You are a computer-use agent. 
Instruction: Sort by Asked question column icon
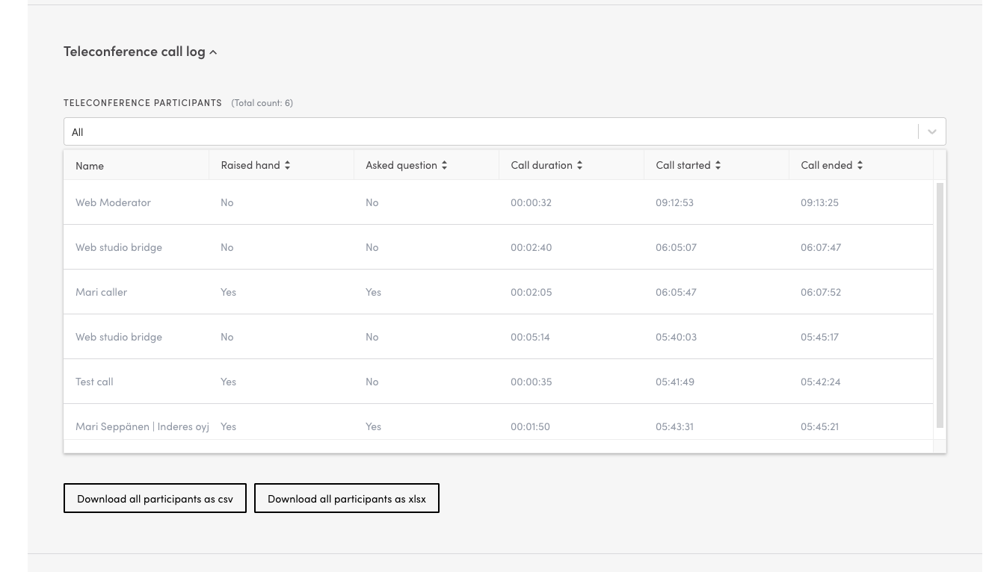pyautogui.click(x=444, y=165)
